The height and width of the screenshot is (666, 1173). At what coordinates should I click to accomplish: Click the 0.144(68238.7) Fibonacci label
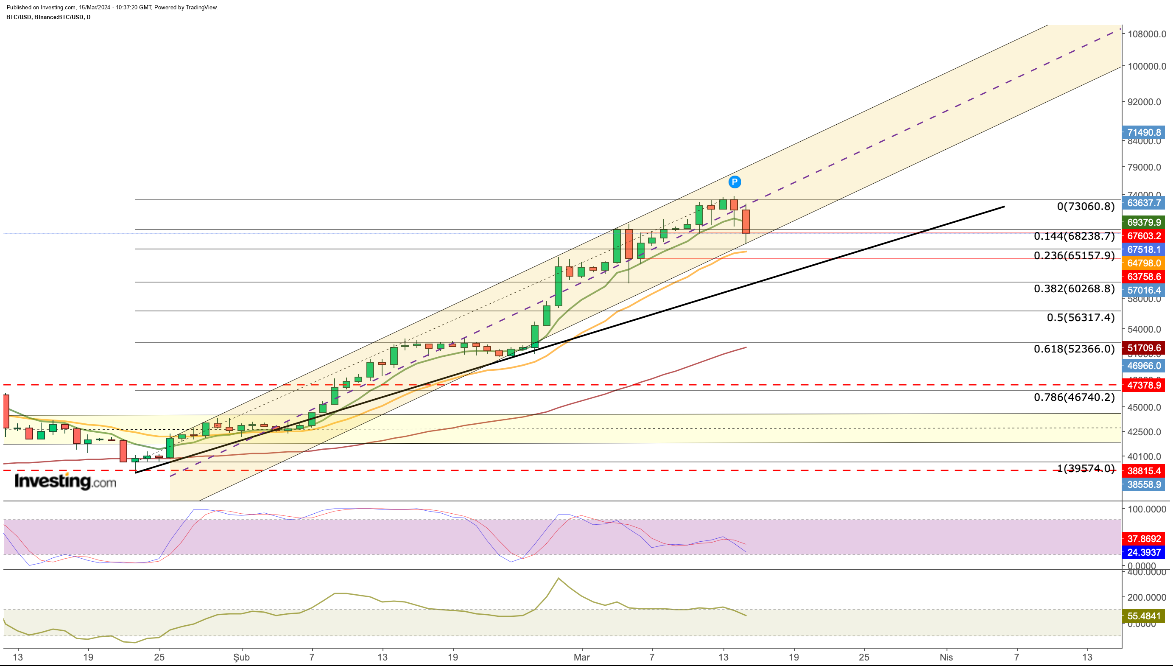pos(1074,236)
